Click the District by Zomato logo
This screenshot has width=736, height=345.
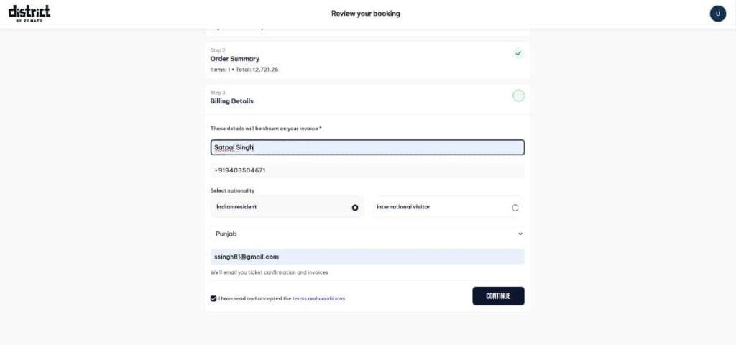coord(29,13)
